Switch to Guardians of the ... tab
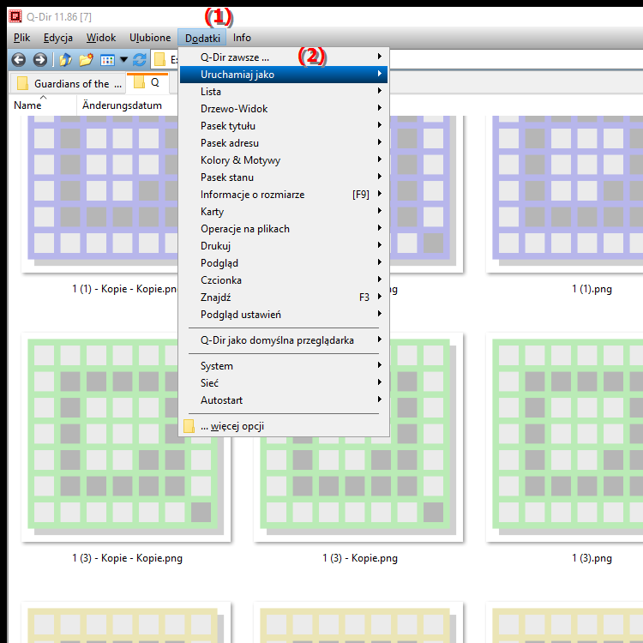The width and height of the screenshot is (643, 643). (x=68, y=83)
